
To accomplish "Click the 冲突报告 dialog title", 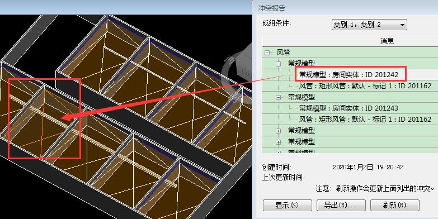I will point(271,8).
